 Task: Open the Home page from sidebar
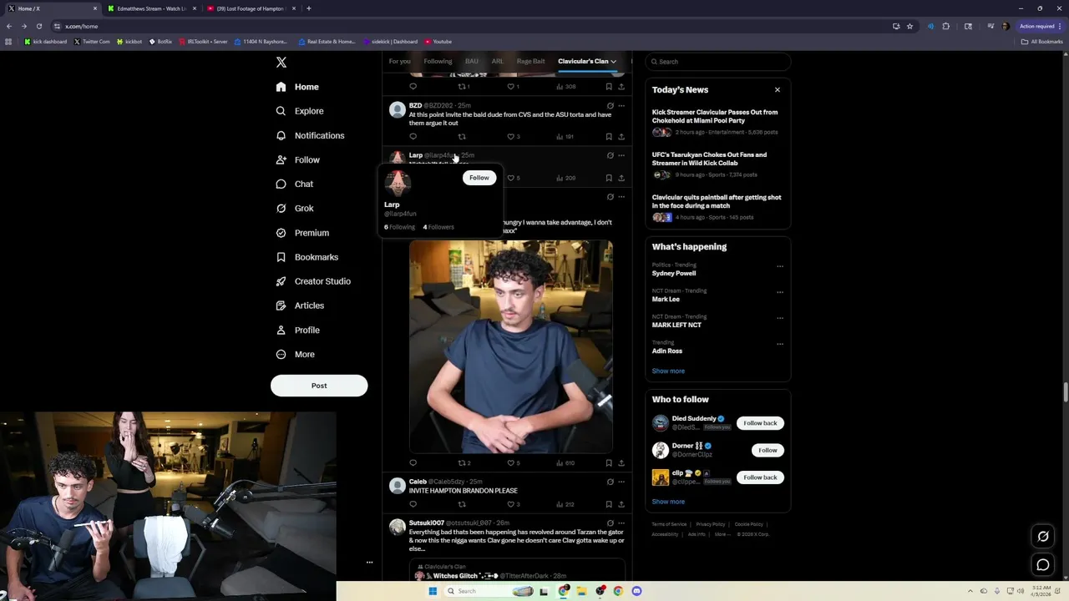point(297,87)
